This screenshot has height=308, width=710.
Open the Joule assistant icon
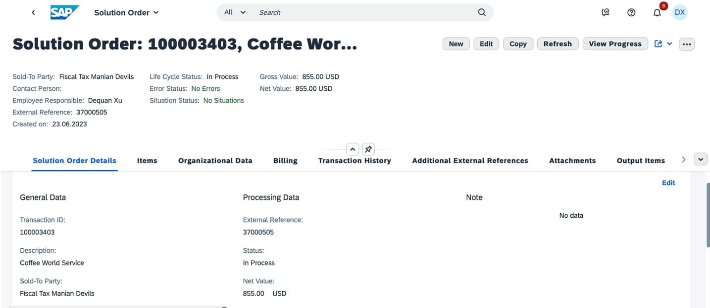tap(606, 12)
